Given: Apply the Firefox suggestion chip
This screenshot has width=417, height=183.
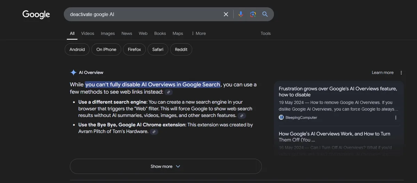Looking at the screenshot, I should (134, 50).
